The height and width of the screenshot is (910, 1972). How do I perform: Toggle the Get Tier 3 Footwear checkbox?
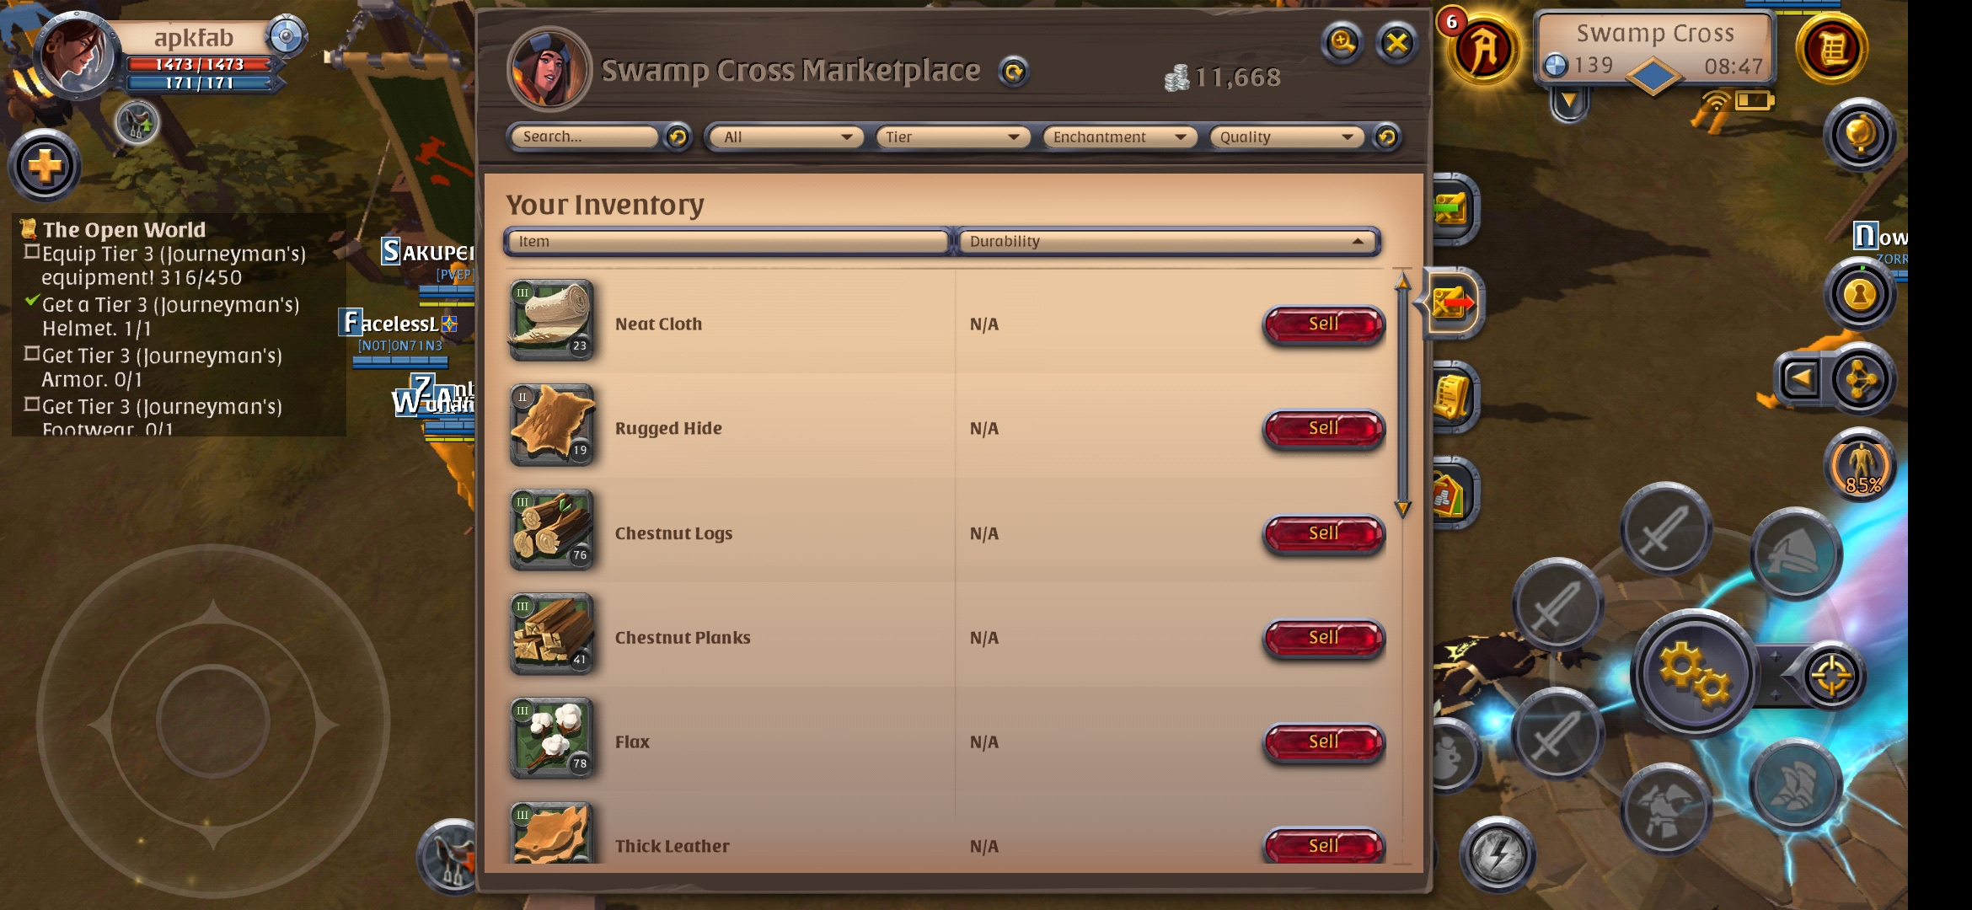tap(32, 404)
